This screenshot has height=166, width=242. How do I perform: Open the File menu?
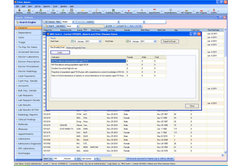(x=17, y=6)
